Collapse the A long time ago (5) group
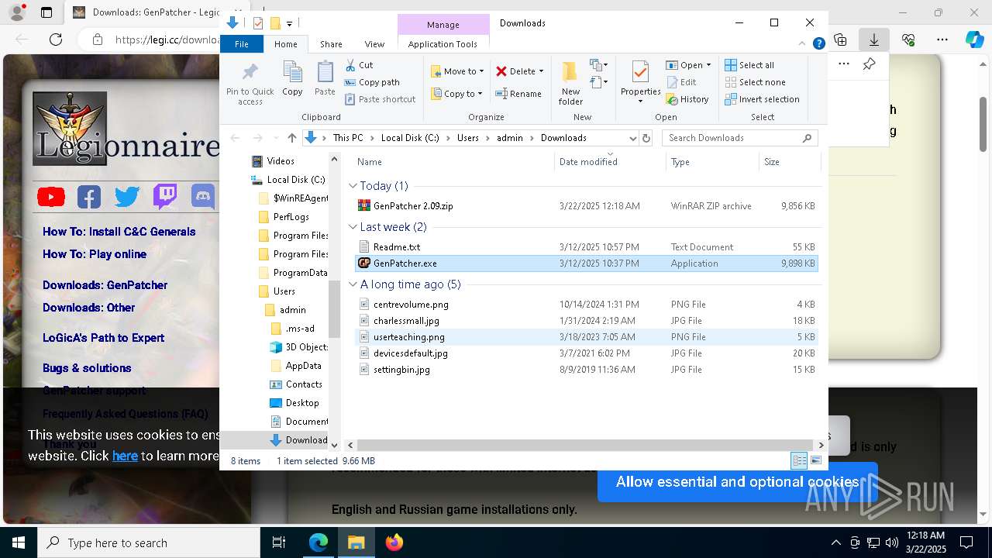The height and width of the screenshot is (558, 992). (353, 284)
